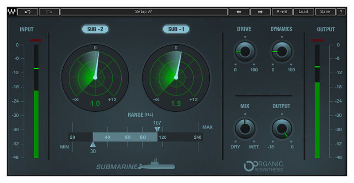The image size is (354, 183).
Task: Click the Organic Resynthesis logo
Action: 263,166
